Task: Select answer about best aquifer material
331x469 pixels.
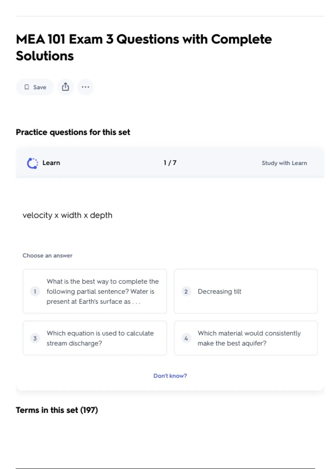Action: (x=246, y=338)
